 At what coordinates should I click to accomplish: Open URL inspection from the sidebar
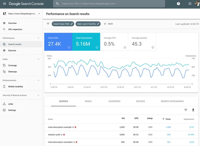pyautogui.click(x=15, y=30)
